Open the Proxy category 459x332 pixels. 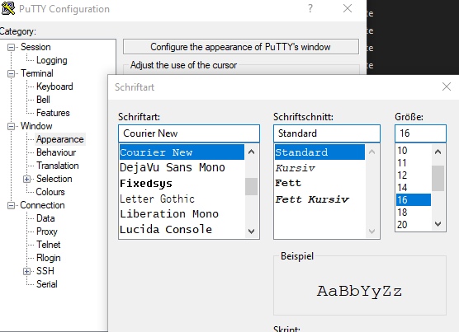point(46,231)
